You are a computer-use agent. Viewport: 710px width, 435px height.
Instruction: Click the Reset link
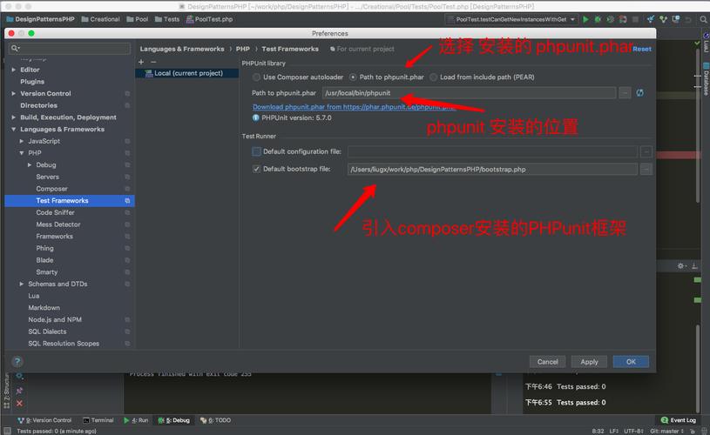pos(642,49)
